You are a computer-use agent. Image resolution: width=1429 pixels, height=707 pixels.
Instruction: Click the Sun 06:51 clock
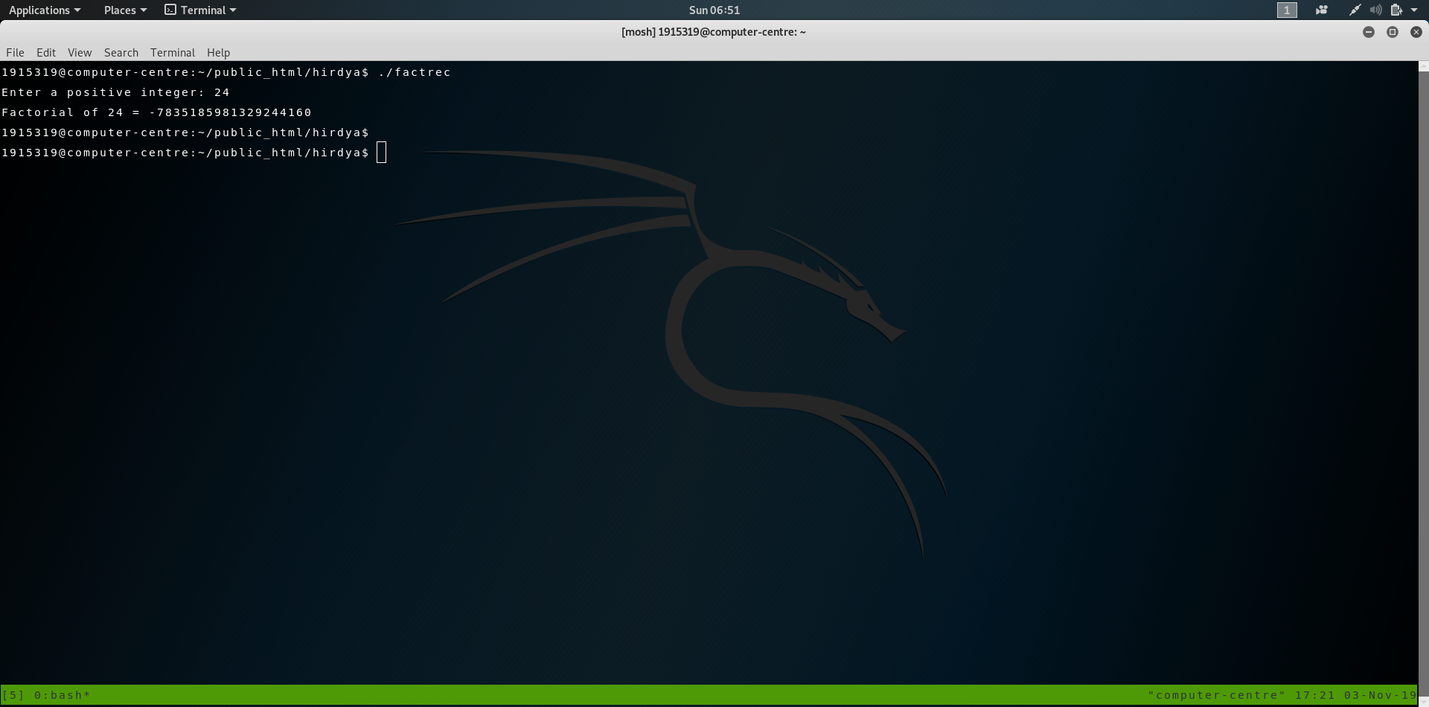click(714, 10)
